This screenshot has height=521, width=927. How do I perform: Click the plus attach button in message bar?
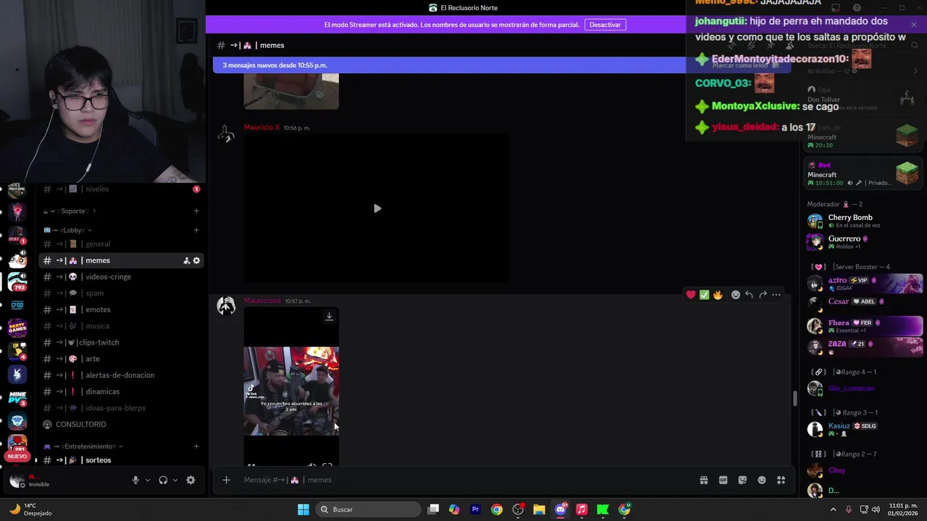226,480
